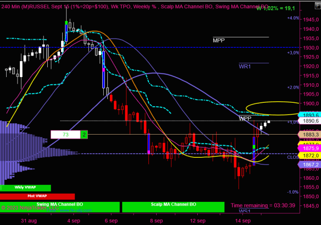Click the white 1890,6 current price marker

coord(310,121)
